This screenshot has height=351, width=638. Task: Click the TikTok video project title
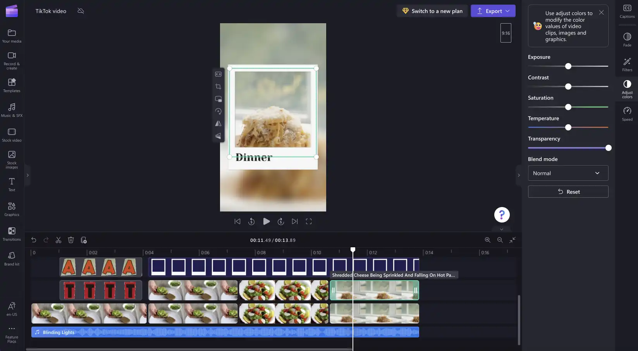(x=51, y=11)
